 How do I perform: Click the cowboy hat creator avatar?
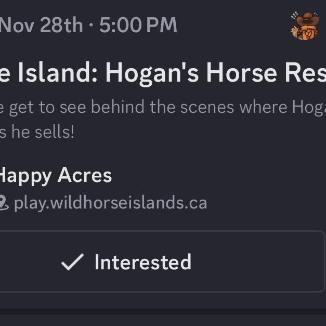coord(305,26)
